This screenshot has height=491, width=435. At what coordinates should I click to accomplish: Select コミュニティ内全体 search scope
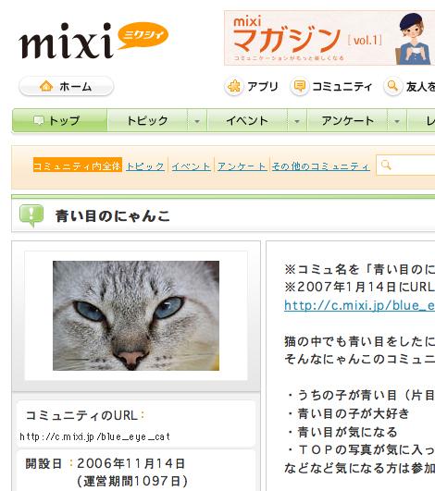coord(78,166)
